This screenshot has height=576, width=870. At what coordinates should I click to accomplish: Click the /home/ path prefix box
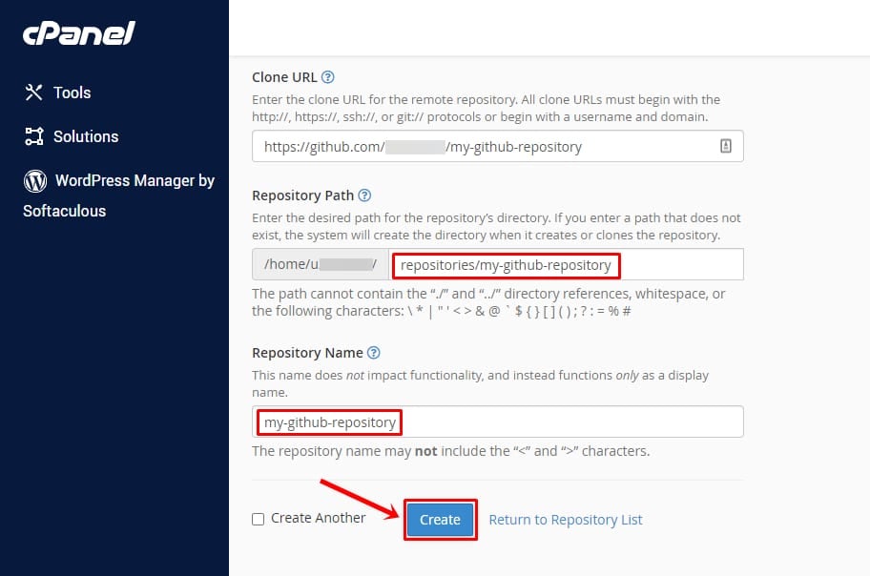(x=321, y=264)
